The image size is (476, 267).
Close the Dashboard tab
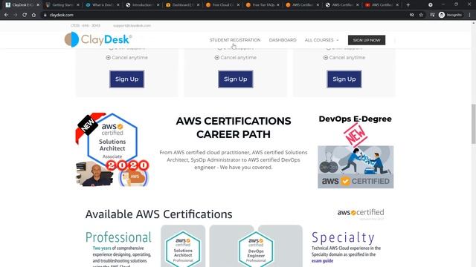tap(199, 5)
